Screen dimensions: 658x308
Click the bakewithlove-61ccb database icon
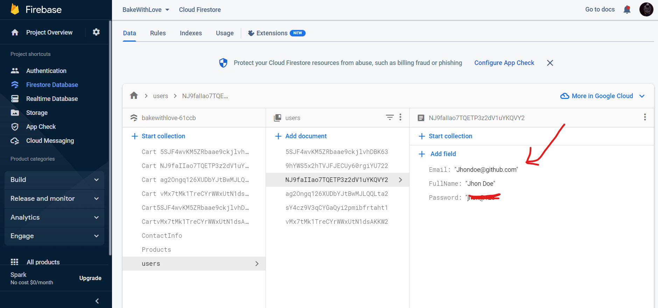pyautogui.click(x=134, y=118)
